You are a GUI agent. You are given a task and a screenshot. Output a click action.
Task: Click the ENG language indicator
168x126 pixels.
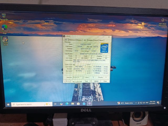[147, 103]
